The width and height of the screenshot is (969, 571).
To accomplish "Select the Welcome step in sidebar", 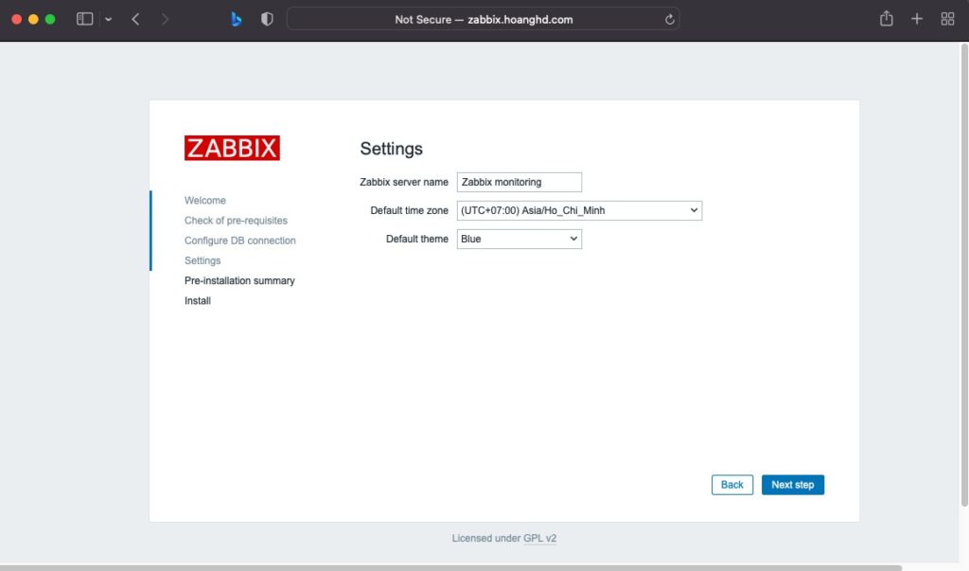I will tap(205, 201).
